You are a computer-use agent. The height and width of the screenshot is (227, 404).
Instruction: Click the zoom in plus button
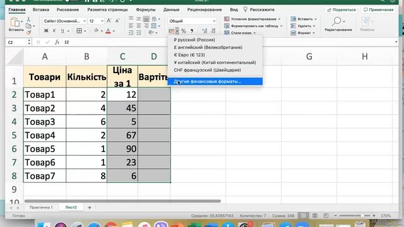pos(374,216)
